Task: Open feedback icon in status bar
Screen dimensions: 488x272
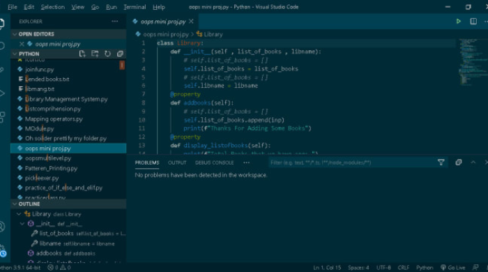Action: click(x=475, y=267)
